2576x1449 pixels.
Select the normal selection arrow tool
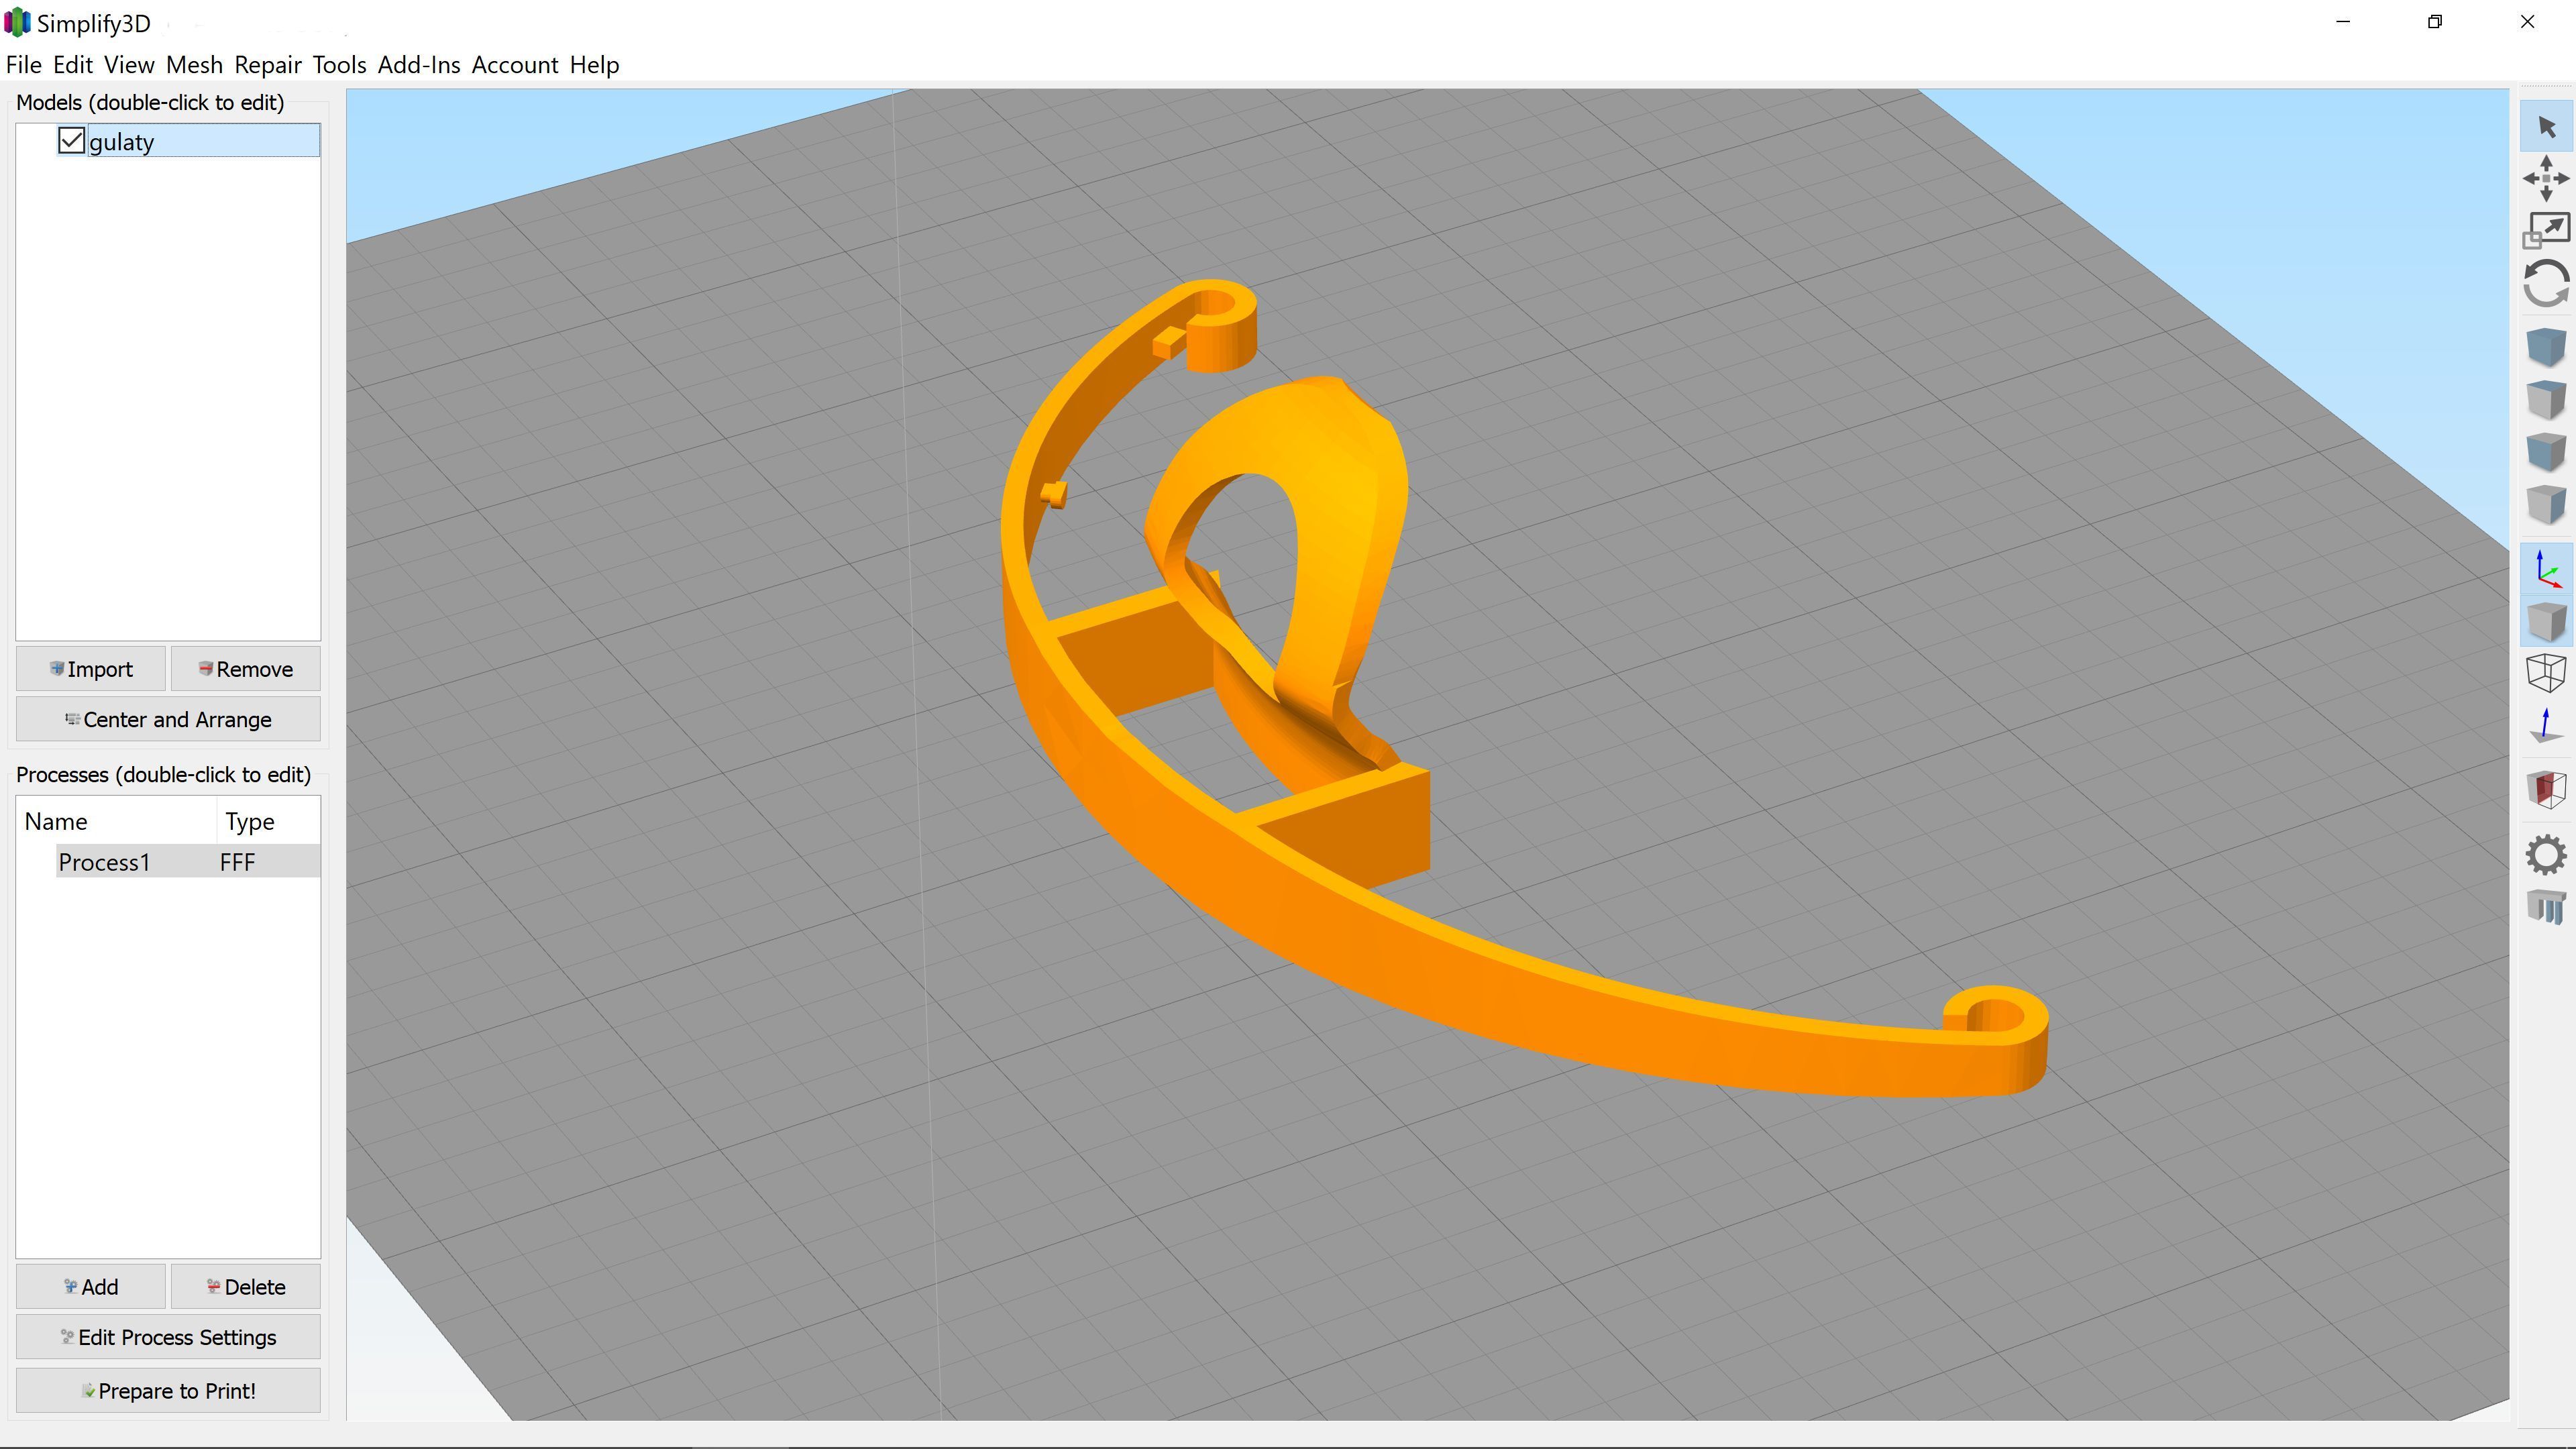click(2546, 127)
